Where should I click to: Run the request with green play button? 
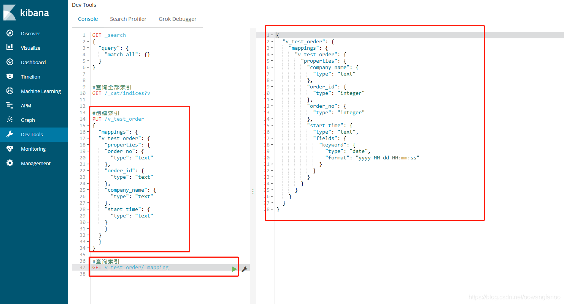pyautogui.click(x=234, y=269)
